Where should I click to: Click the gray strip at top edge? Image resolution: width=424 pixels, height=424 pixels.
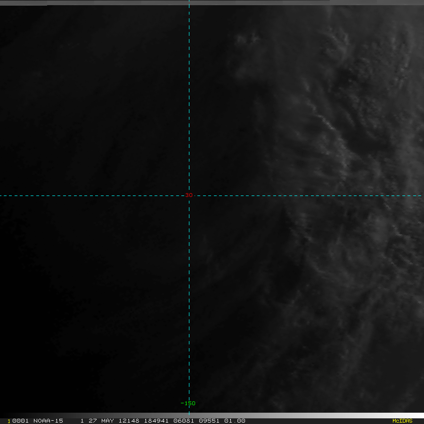point(212,2)
